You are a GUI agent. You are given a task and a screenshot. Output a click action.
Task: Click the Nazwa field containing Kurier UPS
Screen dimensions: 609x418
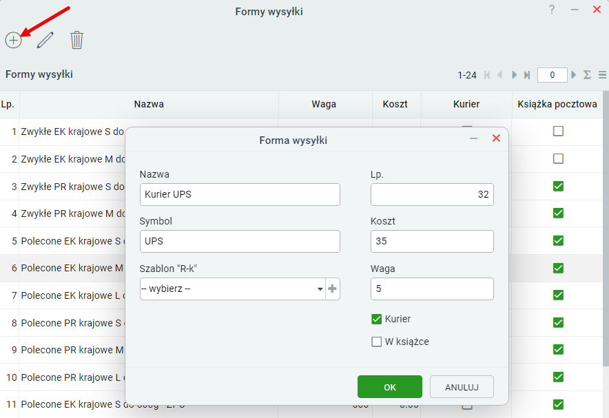(x=240, y=194)
